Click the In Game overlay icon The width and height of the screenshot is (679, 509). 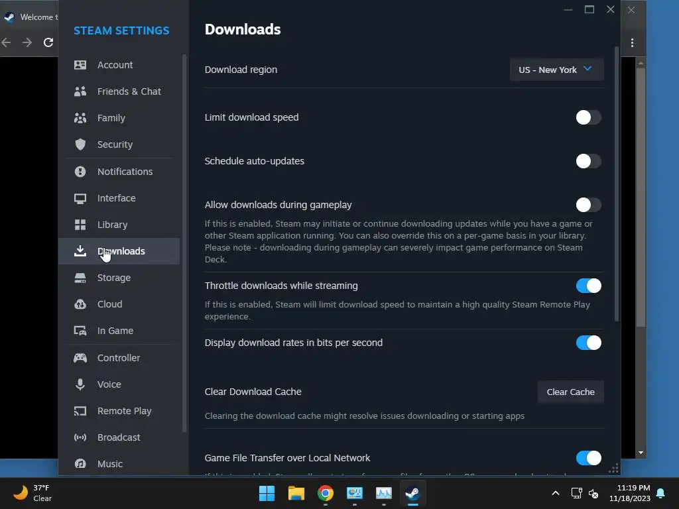point(80,331)
